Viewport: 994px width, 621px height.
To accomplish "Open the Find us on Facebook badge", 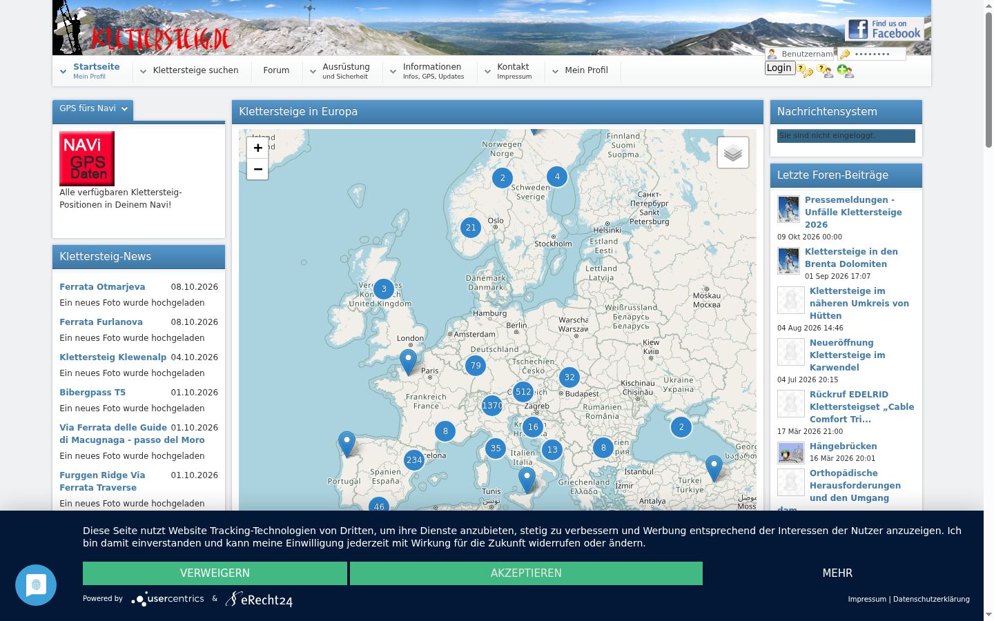I will click(884, 29).
